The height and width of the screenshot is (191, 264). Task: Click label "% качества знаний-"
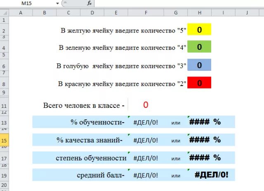pyautogui.click(x=90, y=140)
